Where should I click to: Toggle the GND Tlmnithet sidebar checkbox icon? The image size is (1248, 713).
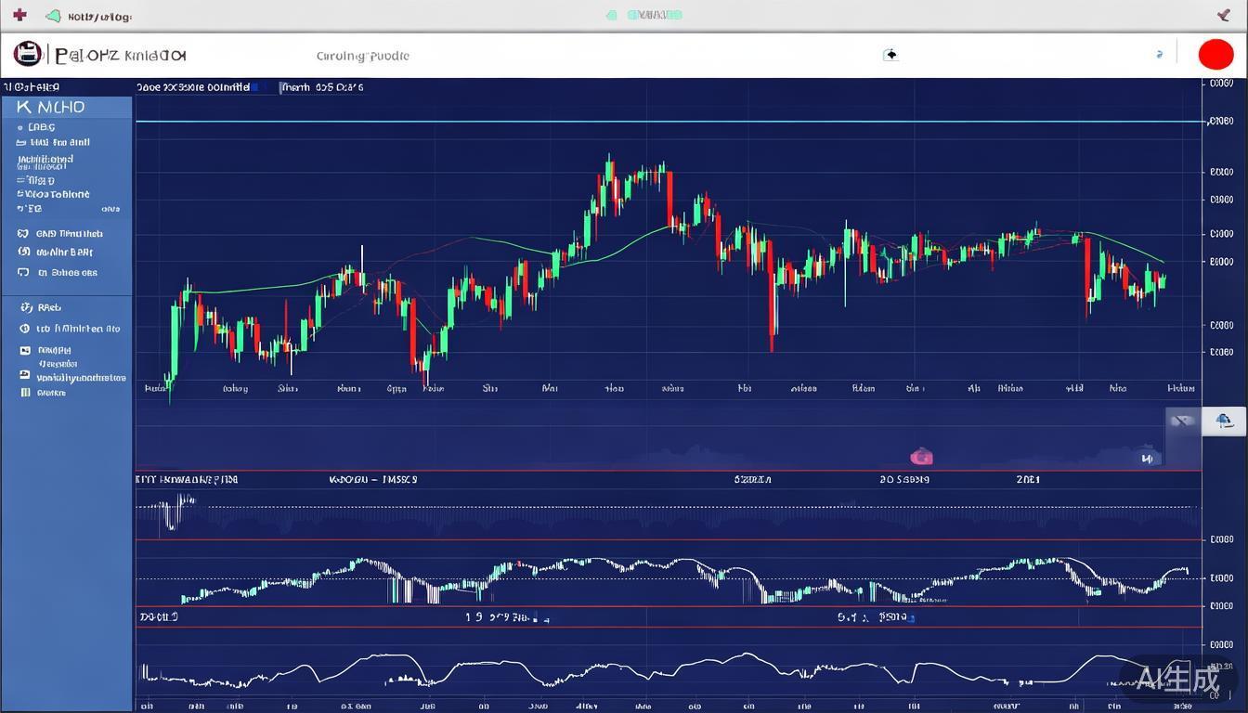pos(23,234)
